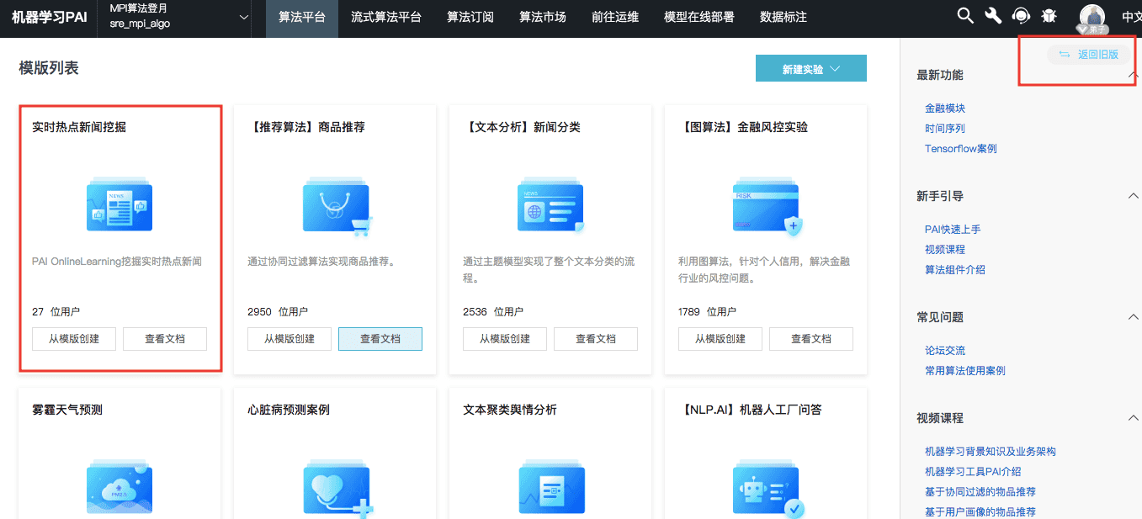Collapse the 最新功能 section chevron
This screenshot has width=1142, height=519.
1132,75
